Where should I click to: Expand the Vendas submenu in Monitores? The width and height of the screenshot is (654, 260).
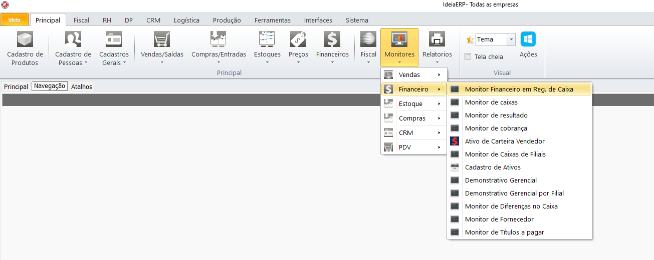coord(413,75)
